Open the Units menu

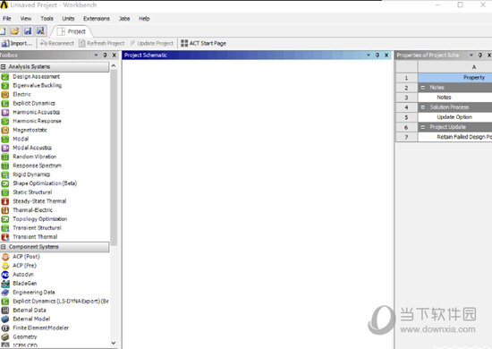pos(68,19)
